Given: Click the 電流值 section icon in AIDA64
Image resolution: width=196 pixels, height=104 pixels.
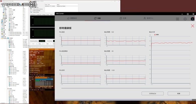Looking at the screenshot, I should (x=8, y=77).
